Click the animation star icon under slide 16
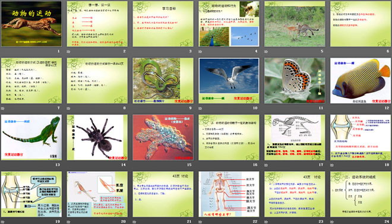392x224 pixels. 200,165
